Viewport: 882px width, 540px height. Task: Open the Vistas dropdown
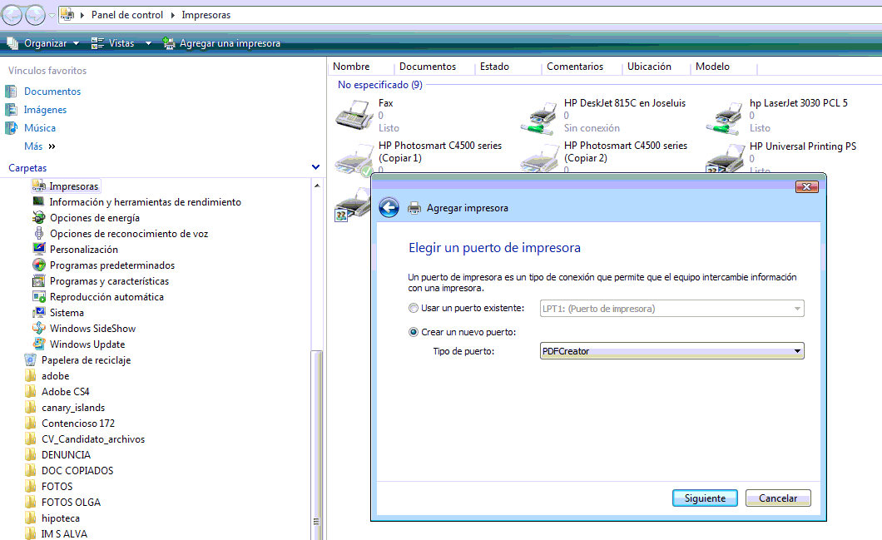click(116, 42)
